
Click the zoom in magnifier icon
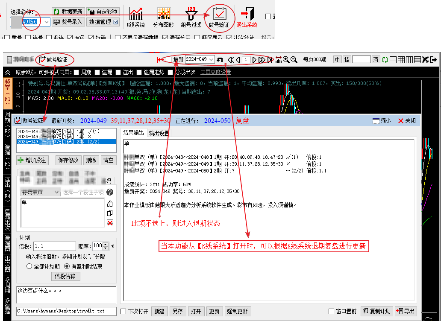pyautogui.click(x=286, y=59)
